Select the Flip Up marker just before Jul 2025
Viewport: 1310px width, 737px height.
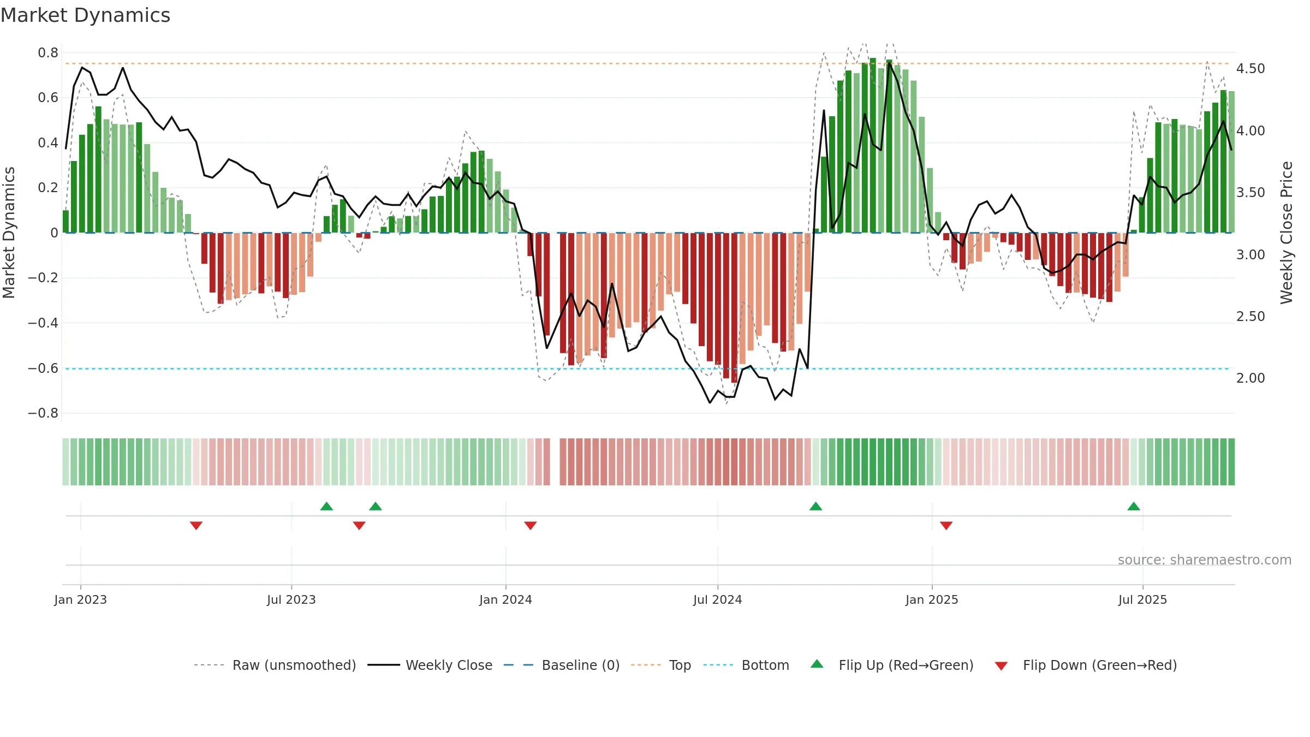pyautogui.click(x=1134, y=506)
